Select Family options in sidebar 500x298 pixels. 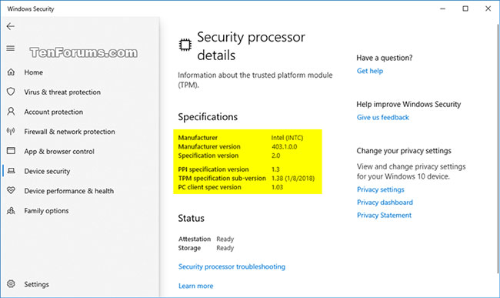coord(46,210)
